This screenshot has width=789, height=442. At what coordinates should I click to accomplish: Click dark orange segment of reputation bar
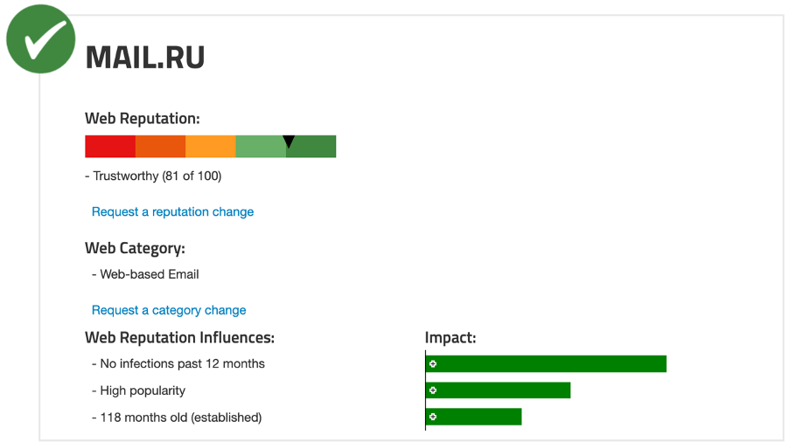pos(160,147)
